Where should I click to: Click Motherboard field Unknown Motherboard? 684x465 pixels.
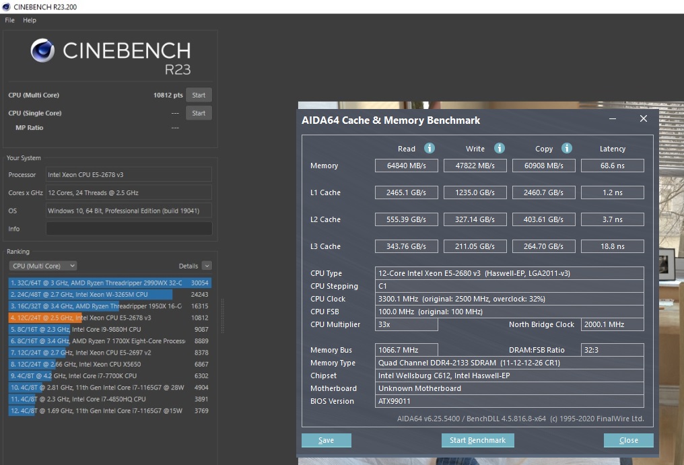click(510, 388)
